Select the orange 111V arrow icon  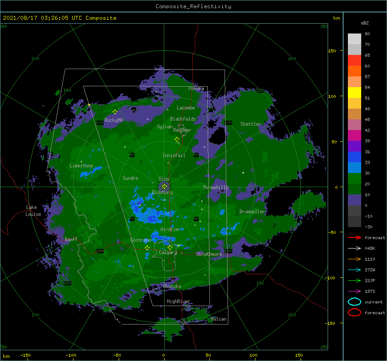pos(354,259)
